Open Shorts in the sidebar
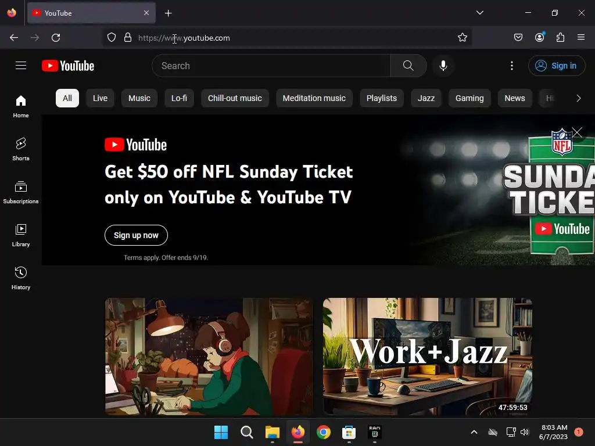 [x=21, y=149]
